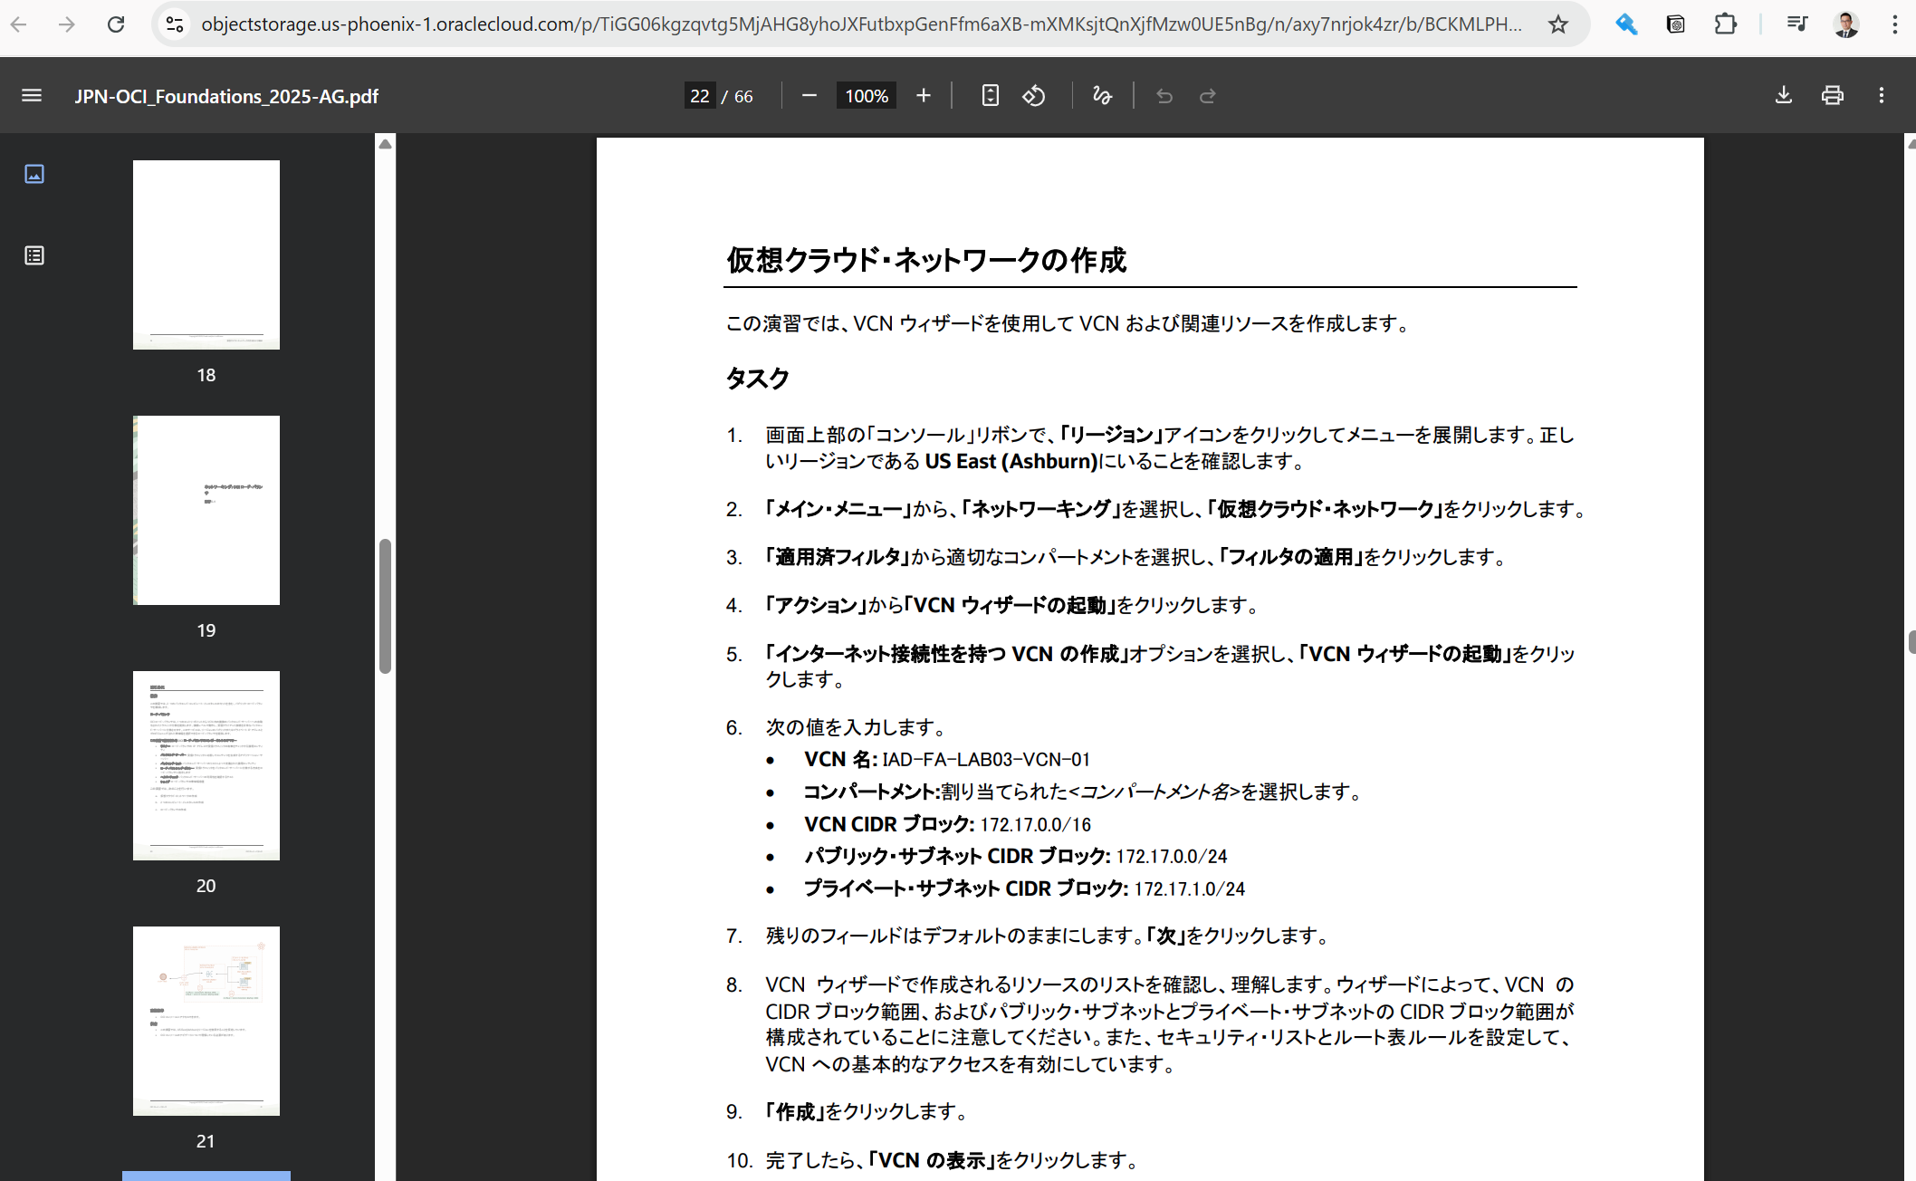Viewport: 1916px width, 1181px height.
Task: Click the JPN-OCI_Foundations_2025-AG.pdf title
Action: (x=226, y=96)
